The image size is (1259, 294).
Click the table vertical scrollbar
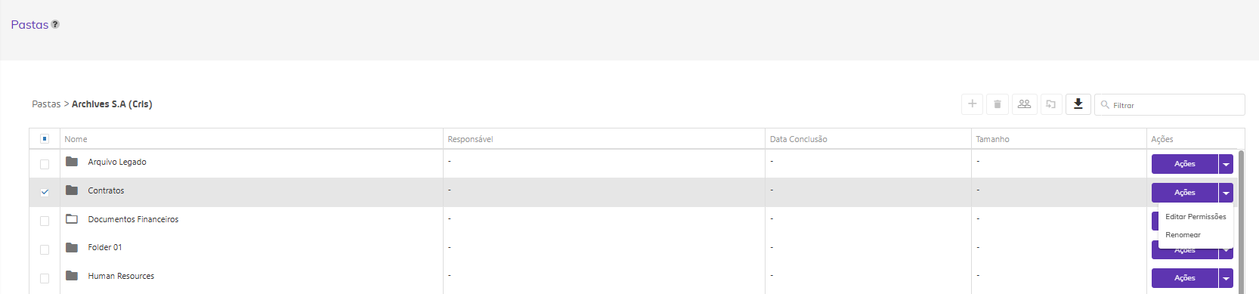coord(1241,219)
